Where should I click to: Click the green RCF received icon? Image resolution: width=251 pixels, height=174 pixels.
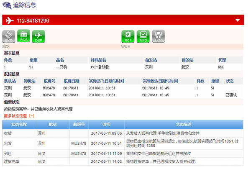pos(128,36)
